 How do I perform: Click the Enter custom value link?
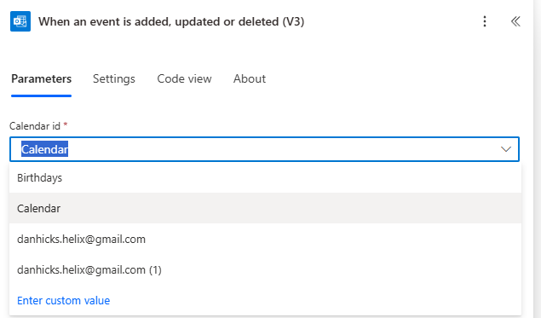point(64,300)
